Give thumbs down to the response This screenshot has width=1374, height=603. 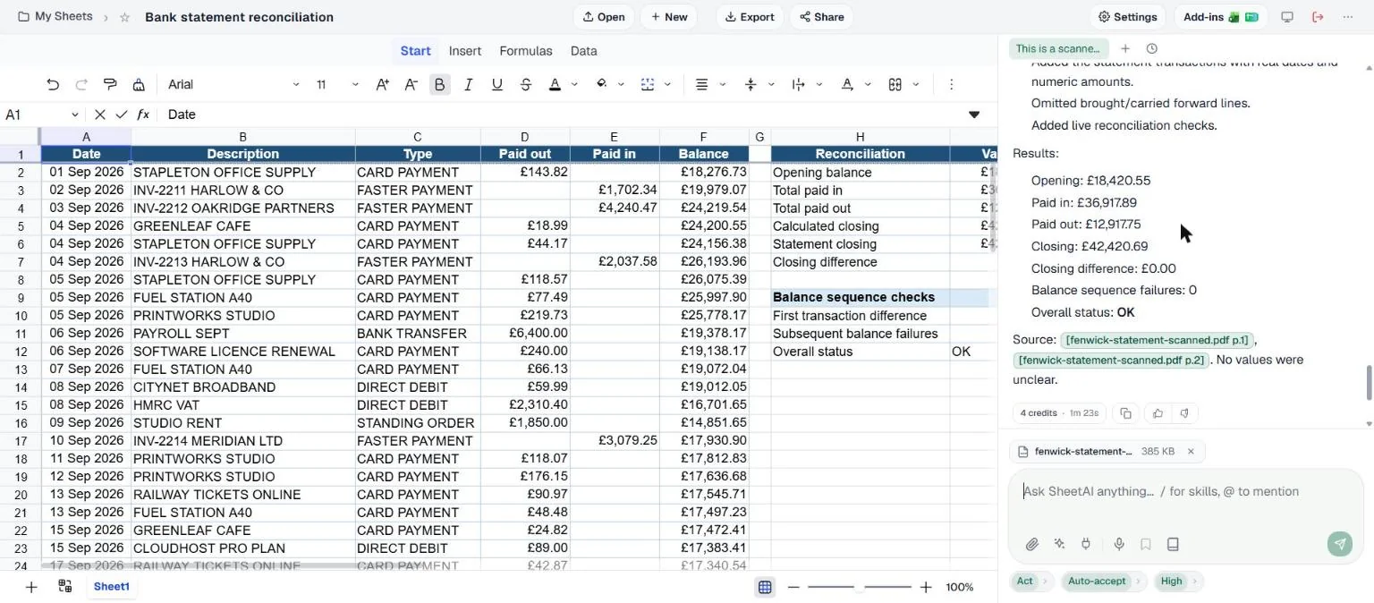pos(1184,413)
